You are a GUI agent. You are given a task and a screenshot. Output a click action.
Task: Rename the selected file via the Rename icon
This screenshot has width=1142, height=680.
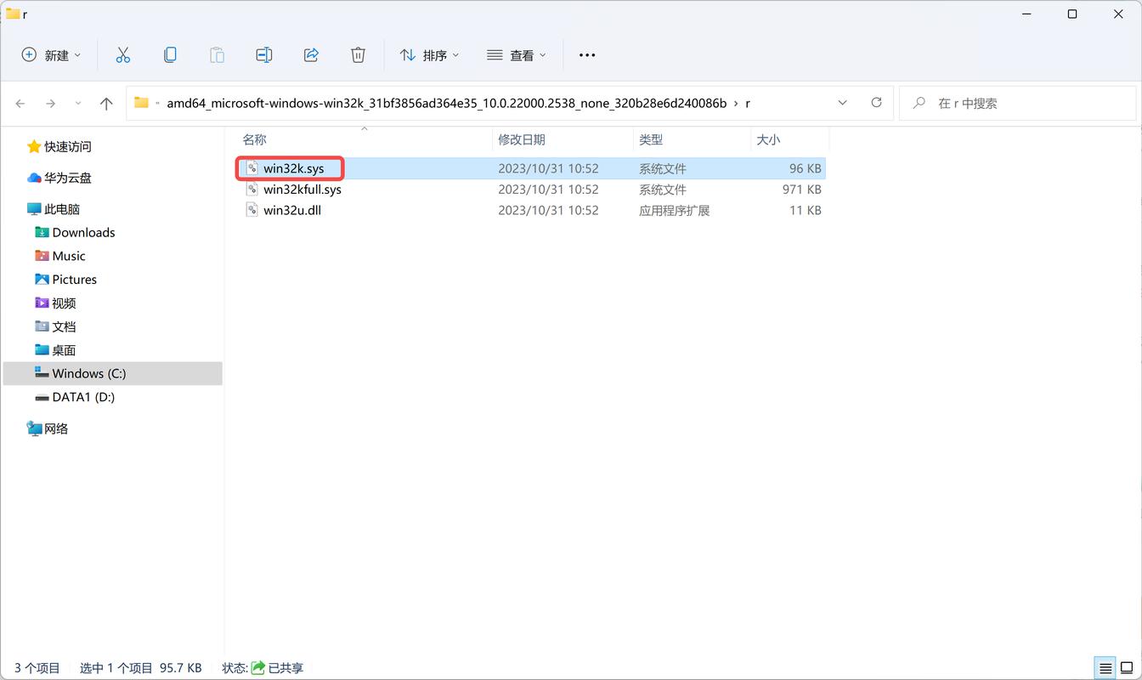coord(263,54)
